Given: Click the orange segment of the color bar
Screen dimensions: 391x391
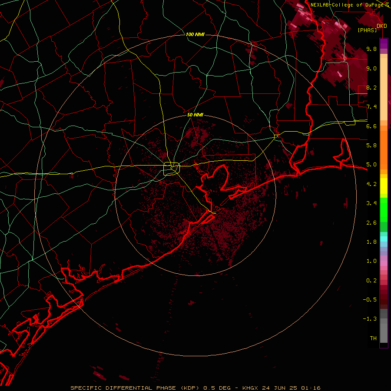Looking at the screenshot, I should tap(384, 149).
